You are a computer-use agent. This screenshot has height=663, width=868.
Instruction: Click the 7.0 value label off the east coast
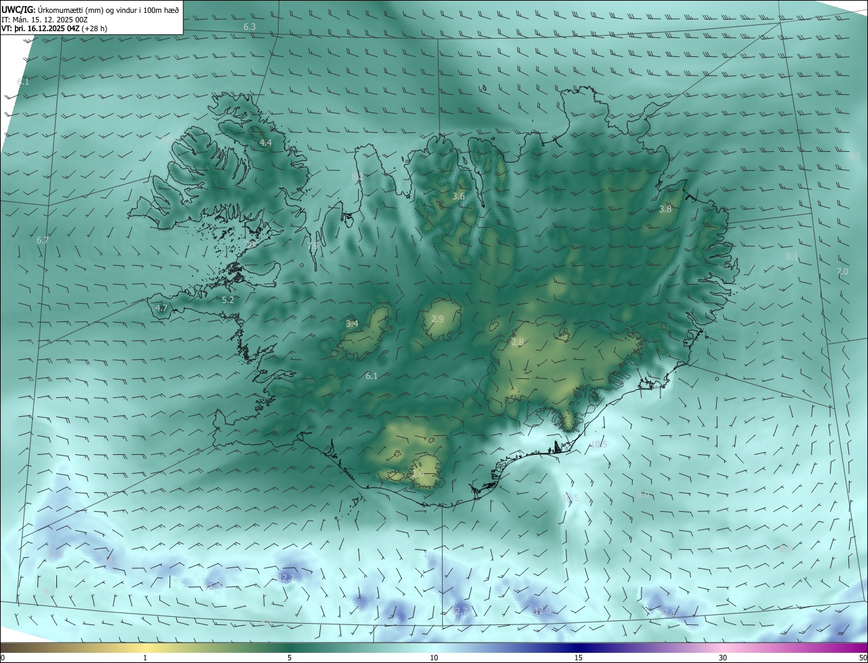pyautogui.click(x=842, y=271)
